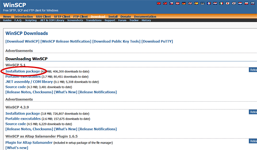
Task: Choose the German flag language icon
Action: (x=184, y=3)
